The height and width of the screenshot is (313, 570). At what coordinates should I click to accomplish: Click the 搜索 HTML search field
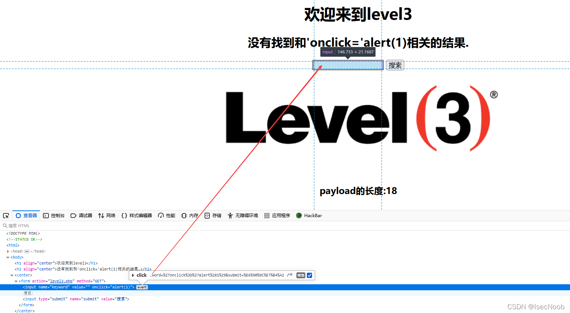point(22,225)
